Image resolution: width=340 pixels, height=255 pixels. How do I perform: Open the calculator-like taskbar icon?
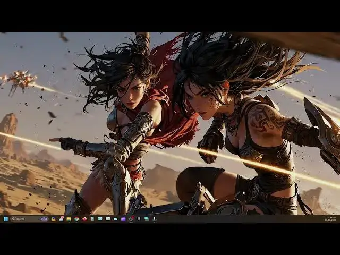[92, 219]
